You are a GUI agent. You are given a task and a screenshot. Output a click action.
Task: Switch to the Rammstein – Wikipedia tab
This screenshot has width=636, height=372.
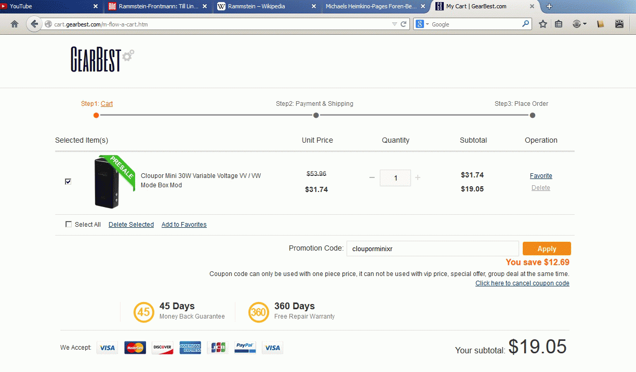(x=267, y=6)
